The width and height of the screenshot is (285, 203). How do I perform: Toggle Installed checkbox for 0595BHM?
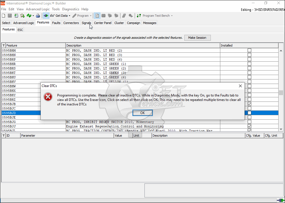(x=249, y=50)
